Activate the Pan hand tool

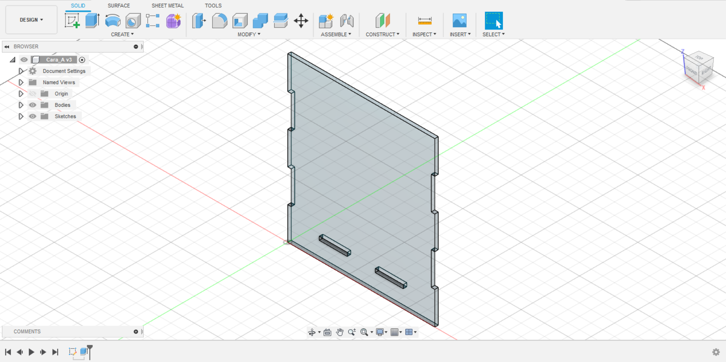pos(340,332)
